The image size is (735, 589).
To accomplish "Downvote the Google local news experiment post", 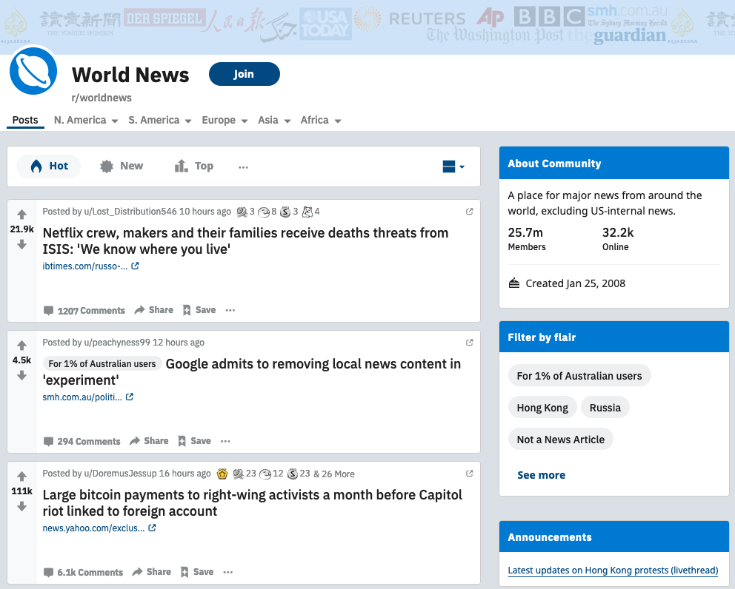I will (21, 375).
